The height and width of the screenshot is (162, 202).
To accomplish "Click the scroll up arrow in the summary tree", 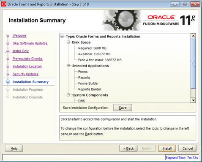I will [x=193, y=36].
